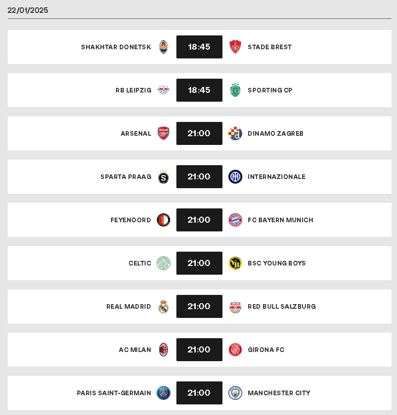Screen dimensions: 397x415
Task: Click the BSC Young Boys yellow crest
Action: point(235,263)
